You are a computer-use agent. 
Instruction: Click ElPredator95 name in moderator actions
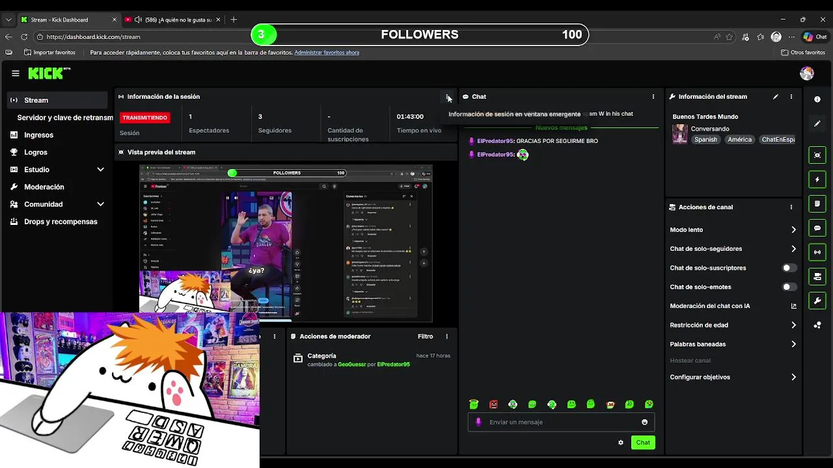(x=393, y=365)
